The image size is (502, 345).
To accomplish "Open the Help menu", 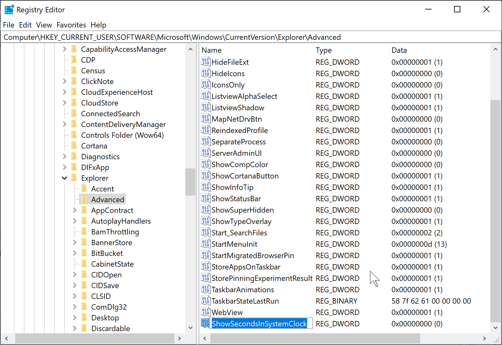I will 99,25.
